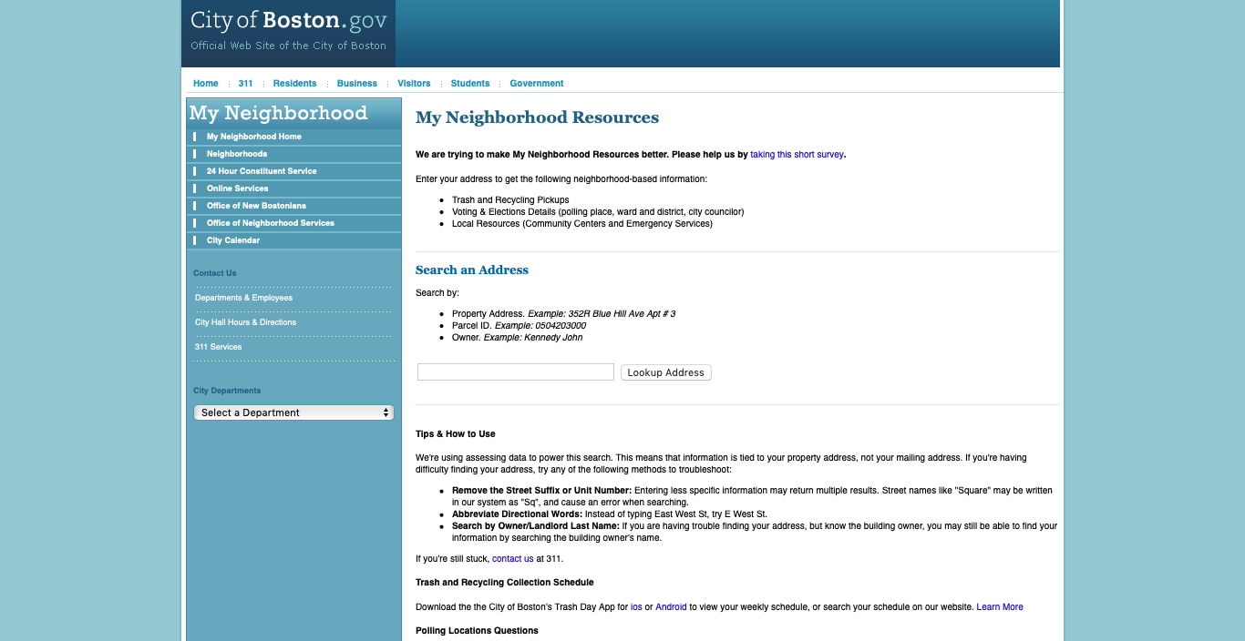Image resolution: width=1245 pixels, height=641 pixels.
Task: Click the Lookup Address button
Action: pos(665,372)
